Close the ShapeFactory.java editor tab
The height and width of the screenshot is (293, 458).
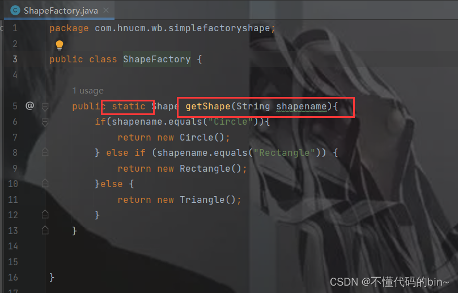[106, 11]
